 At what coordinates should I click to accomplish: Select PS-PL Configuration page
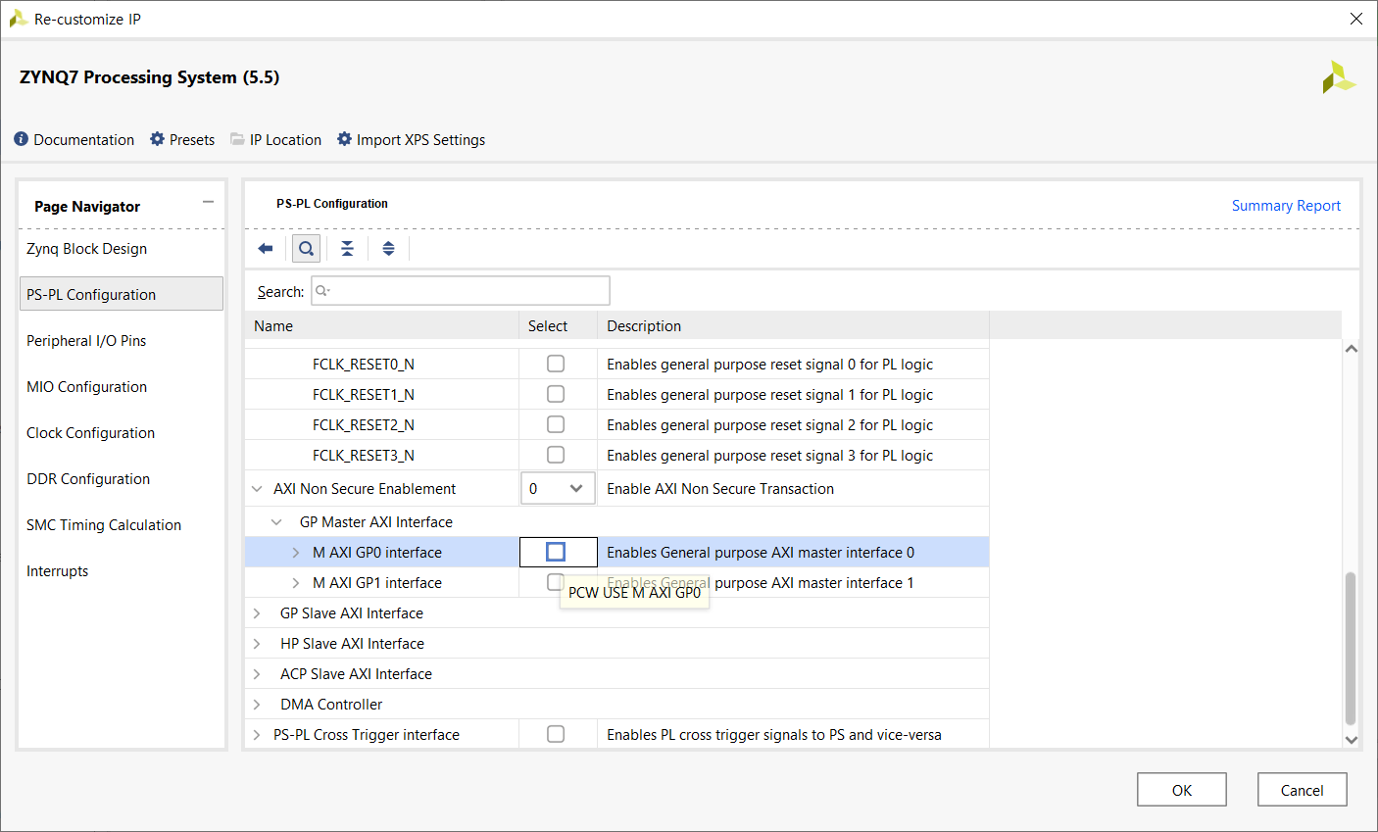(x=122, y=294)
